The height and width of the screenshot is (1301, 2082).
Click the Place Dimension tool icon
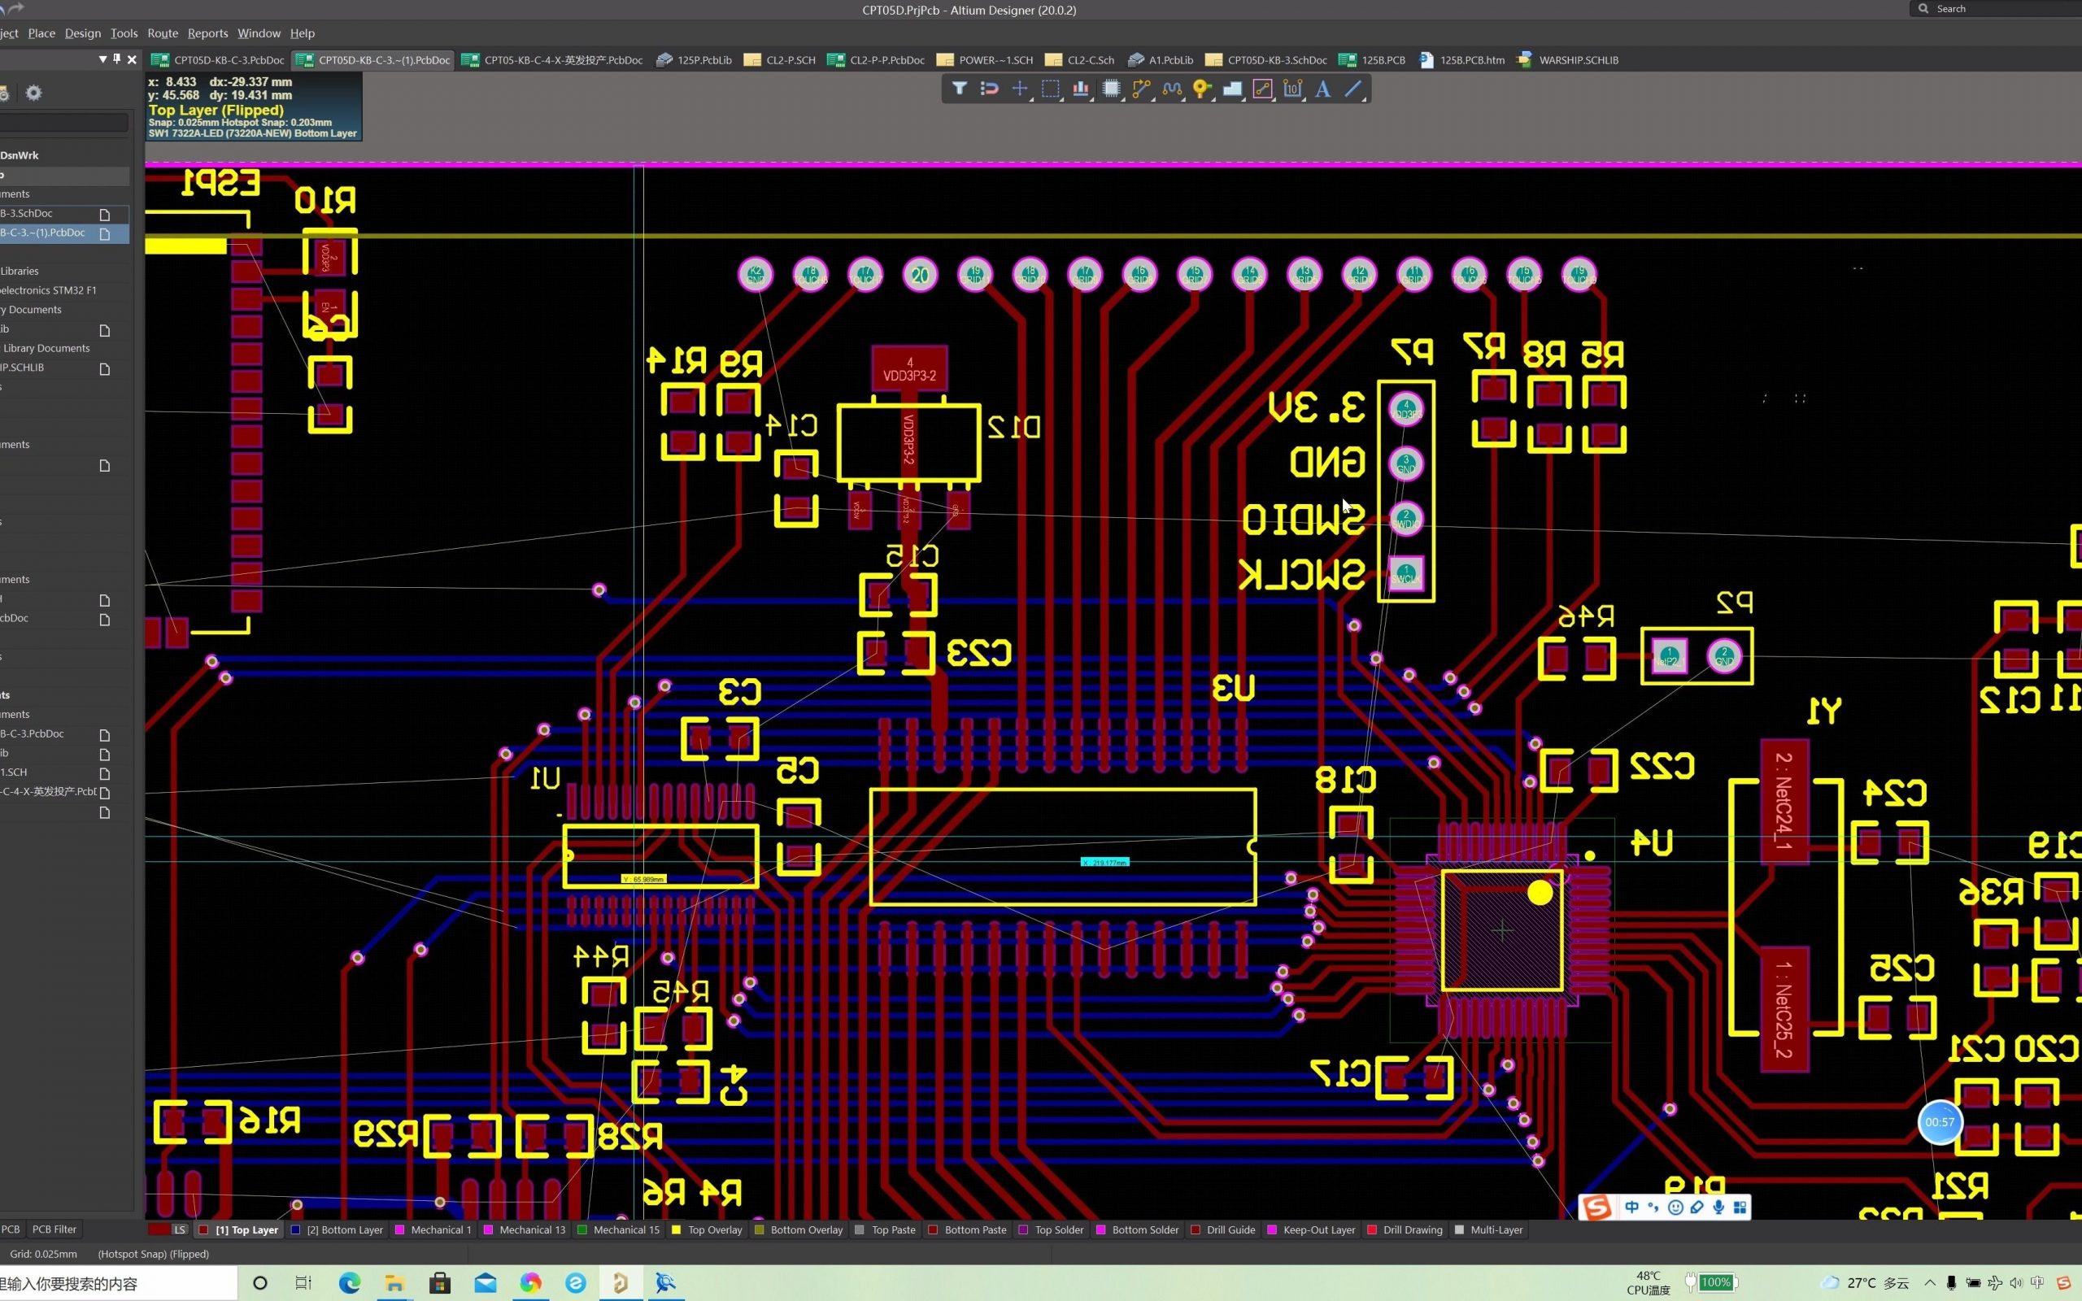point(1292,89)
